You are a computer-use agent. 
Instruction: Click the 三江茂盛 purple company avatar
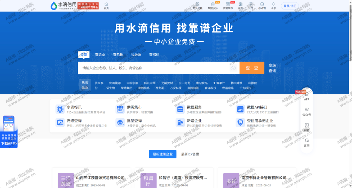point(66,180)
